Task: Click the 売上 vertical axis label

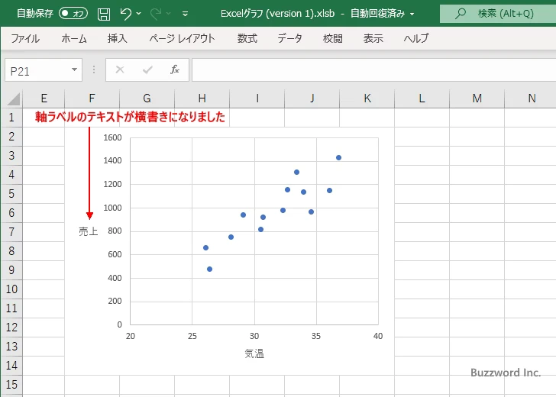Action: (89, 231)
